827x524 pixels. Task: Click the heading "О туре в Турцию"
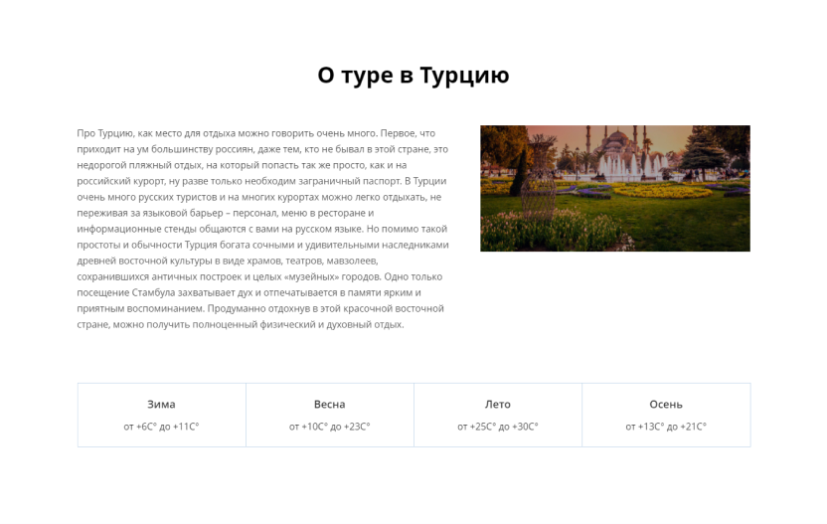(413, 76)
